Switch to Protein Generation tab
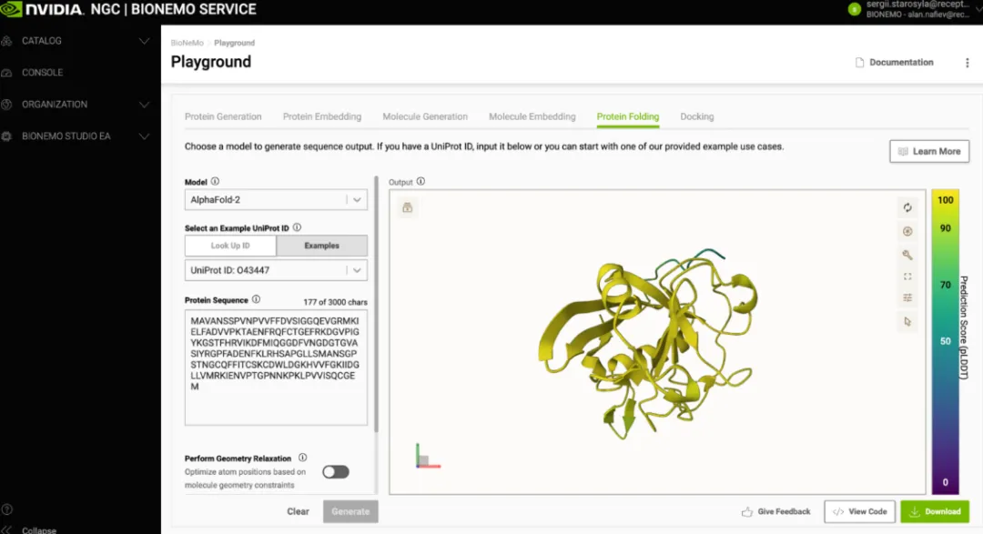This screenshot has height=534, width=983. [223, 116]
